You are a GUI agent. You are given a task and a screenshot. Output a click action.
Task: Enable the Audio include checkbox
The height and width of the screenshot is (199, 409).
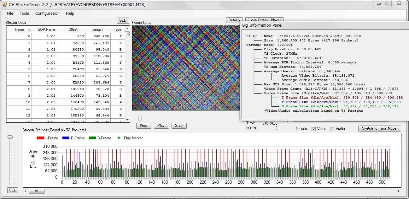coord(332,129)
